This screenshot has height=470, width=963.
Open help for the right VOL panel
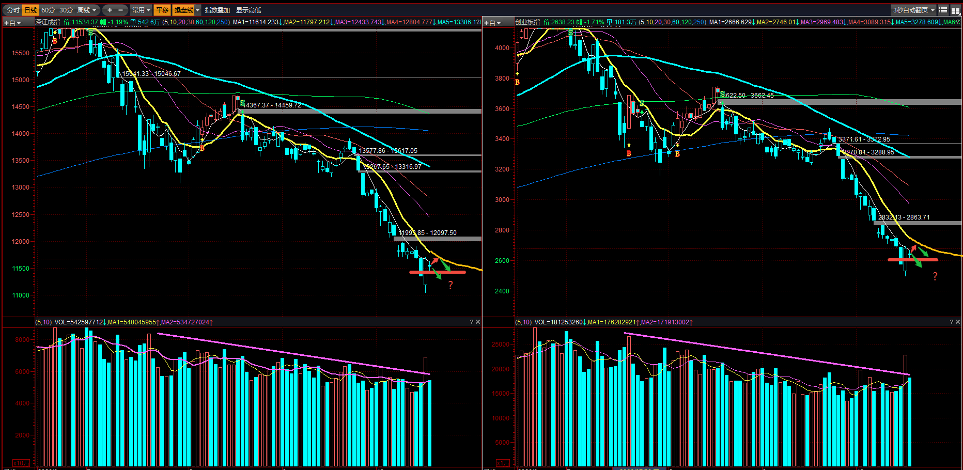951,322
